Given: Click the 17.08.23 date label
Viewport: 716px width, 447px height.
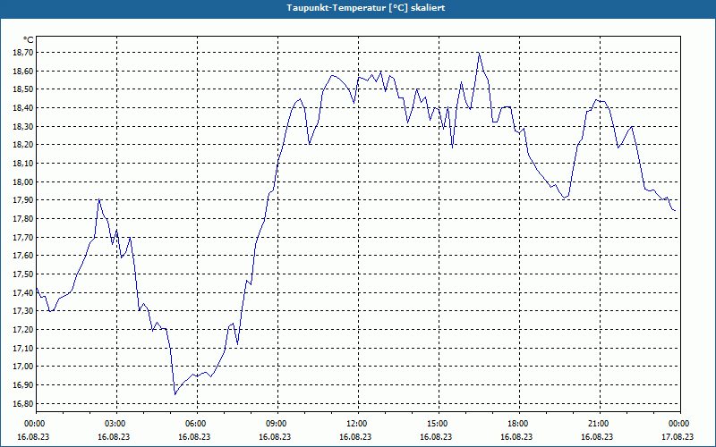Looking at the screenshot, I should point(678,436).
